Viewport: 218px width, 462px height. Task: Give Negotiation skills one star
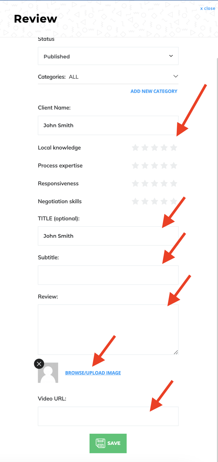[x=135, y=201]
